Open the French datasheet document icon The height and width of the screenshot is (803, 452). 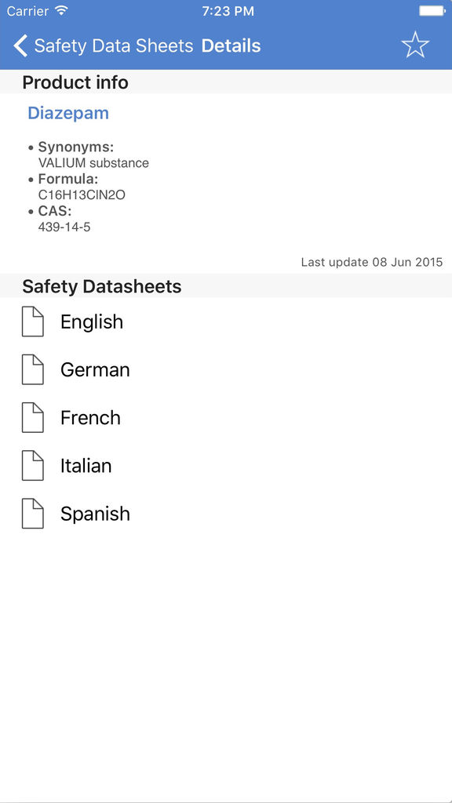tap(33, 417)
